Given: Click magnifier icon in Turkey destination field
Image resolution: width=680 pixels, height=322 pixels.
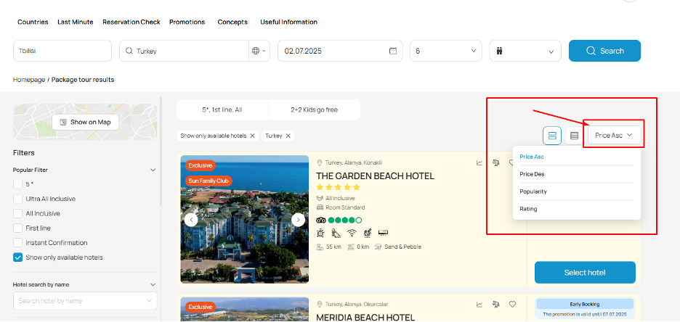Looking at the screenshot, I should pos(129,51).
